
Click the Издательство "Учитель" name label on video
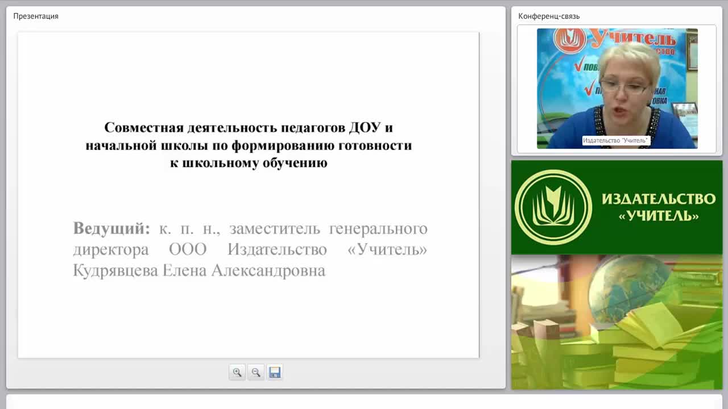point(616,140)
